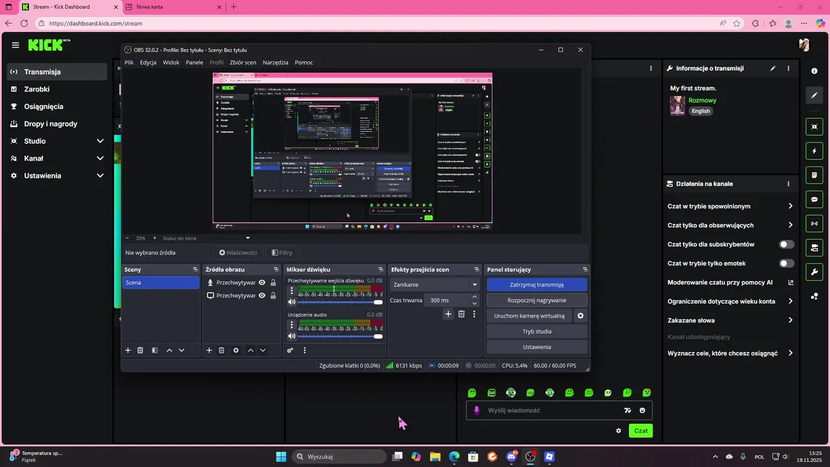This screenshot has width=830, height=467.
Task: Adjust Urządzenie audio volume slider
Action: [x=340, y=336]
